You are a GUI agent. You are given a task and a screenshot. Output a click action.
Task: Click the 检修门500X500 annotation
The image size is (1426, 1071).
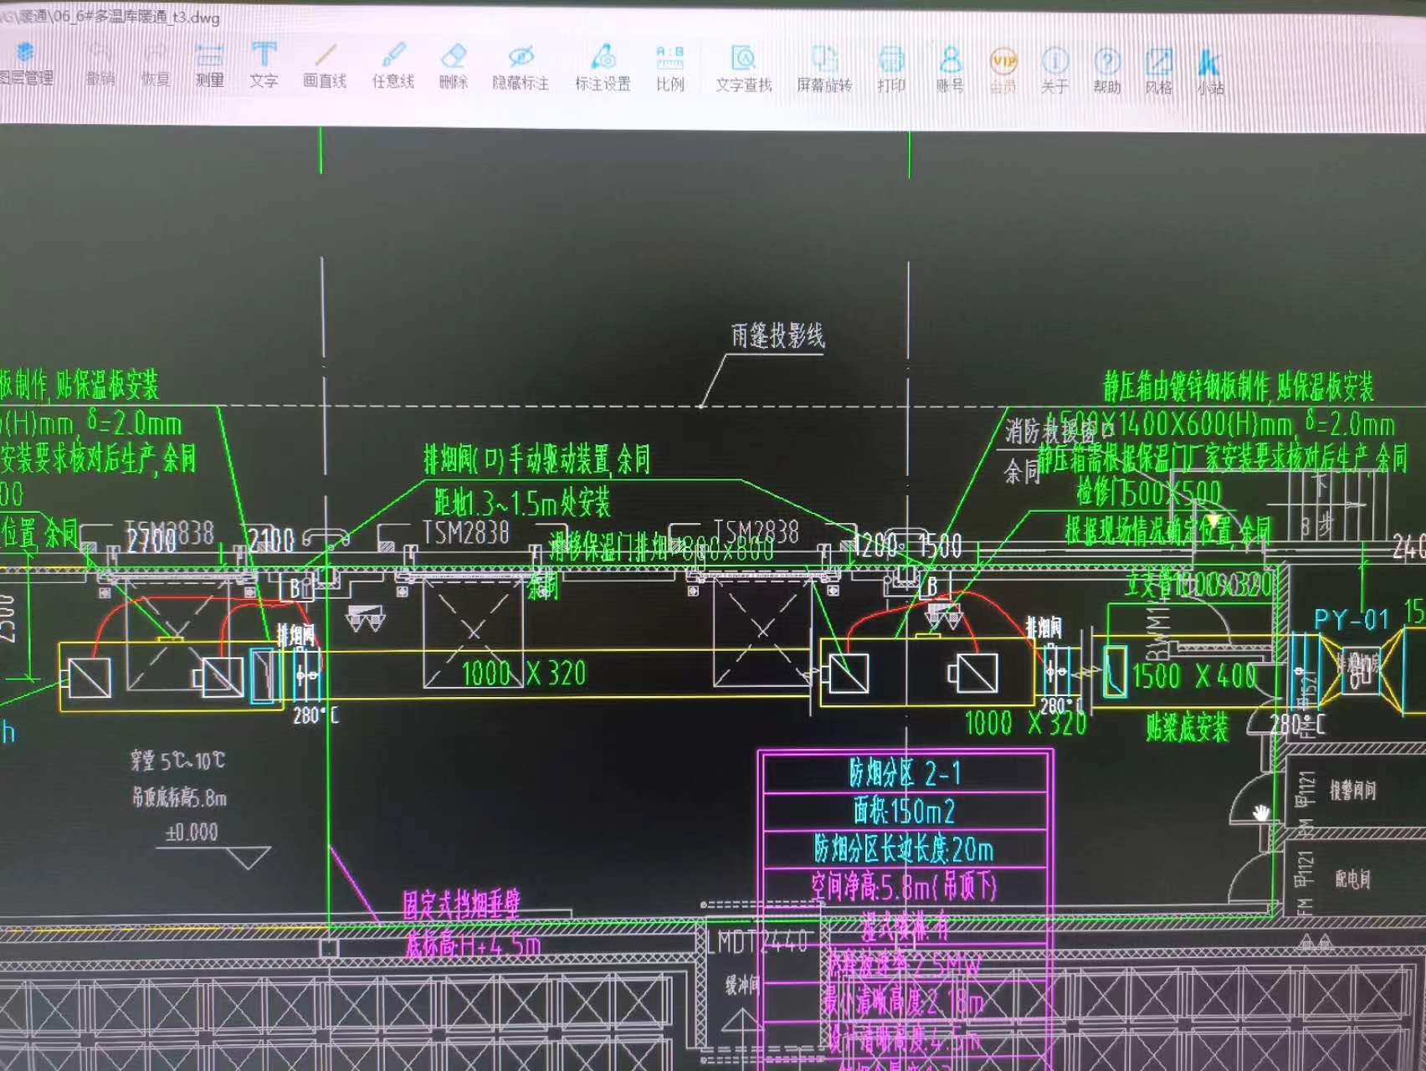click(1149, 493)
